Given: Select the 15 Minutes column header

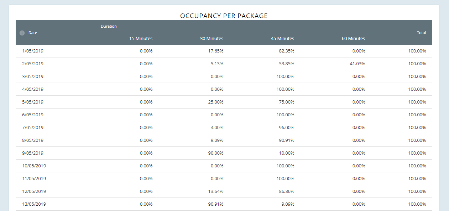Looking at the screenshot, I should coord(141,38).
